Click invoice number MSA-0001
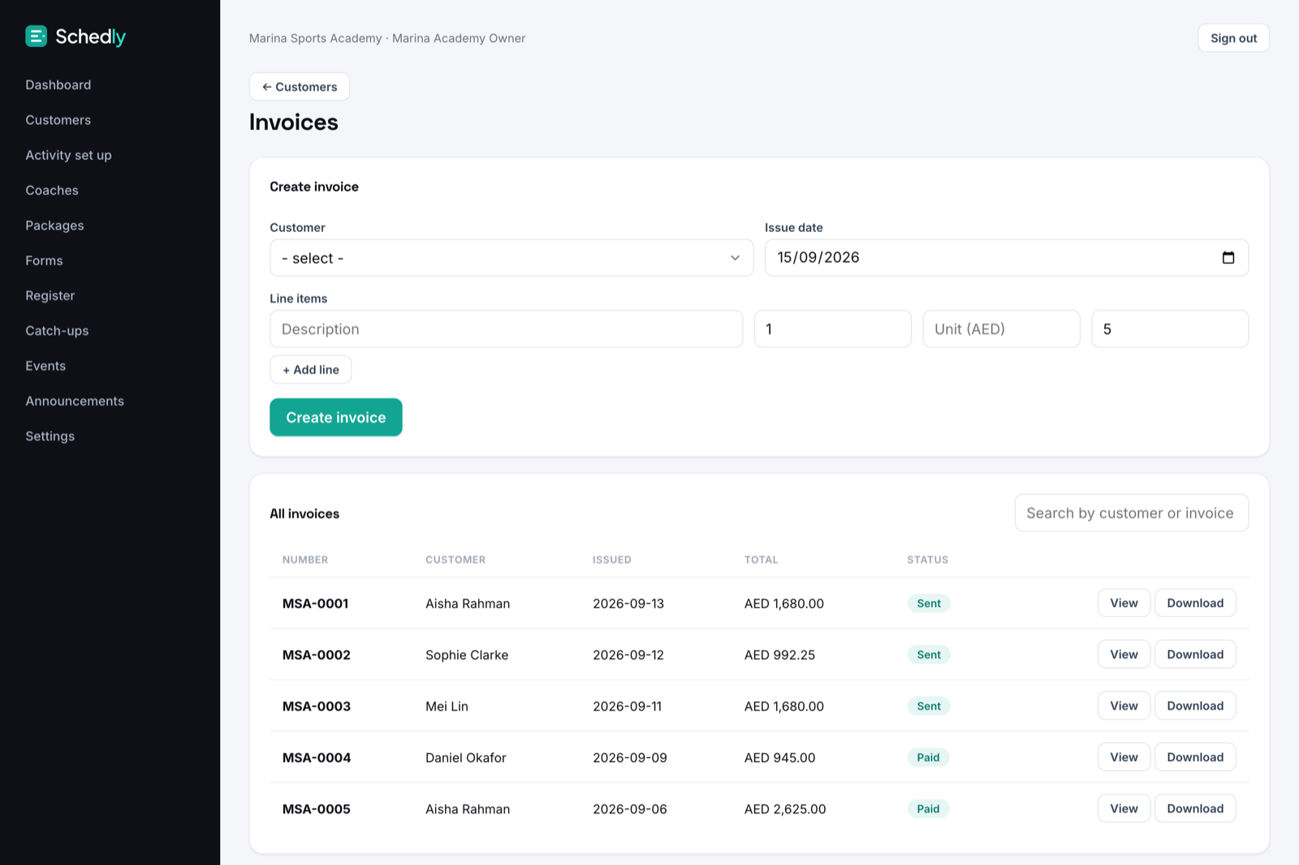Viewport: 1299px width, 865px height. click(x=315, y=604)
